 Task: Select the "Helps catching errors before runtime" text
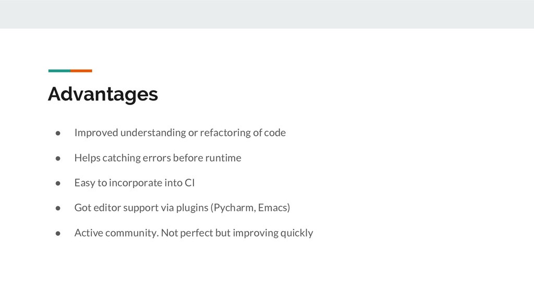[157, 158]
